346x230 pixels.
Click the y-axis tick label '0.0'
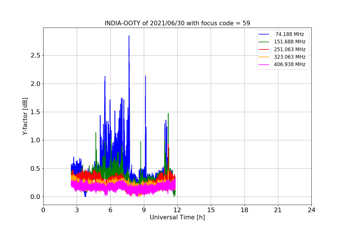36,197
